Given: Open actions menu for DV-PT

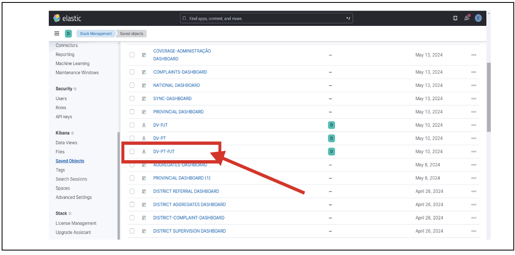Looking at the screenshot, I should 474,138.
